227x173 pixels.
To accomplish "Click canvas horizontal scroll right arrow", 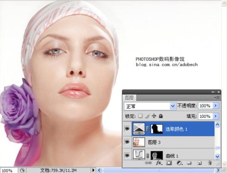I will (x=218, y=170).
